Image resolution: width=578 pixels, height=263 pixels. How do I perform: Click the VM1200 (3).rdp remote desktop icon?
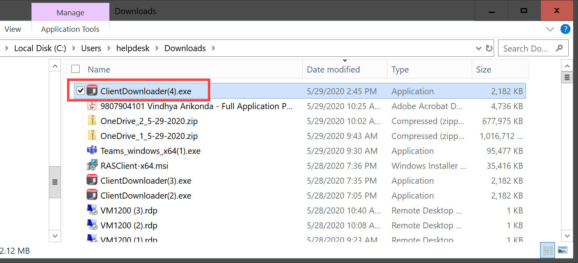tap(92, 211)
